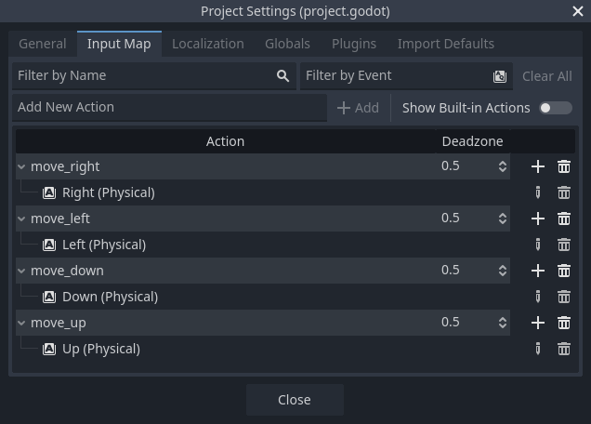The height and width of the screenshot is (424, 591).
Task: Collapse the move_up action
Action: (x=22, y=323)
